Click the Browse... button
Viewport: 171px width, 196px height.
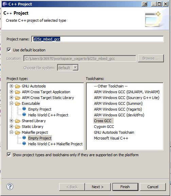pyautogui.click(x=151, y=58)
